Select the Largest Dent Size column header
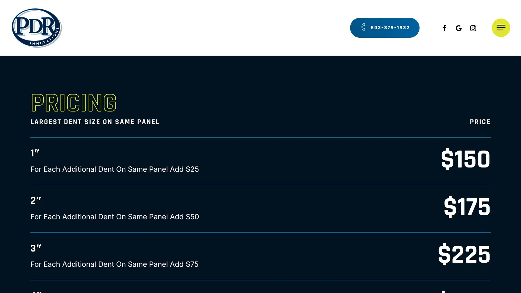 point(95,122)
